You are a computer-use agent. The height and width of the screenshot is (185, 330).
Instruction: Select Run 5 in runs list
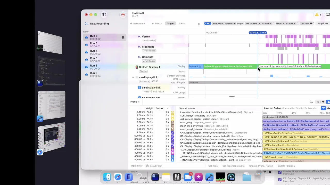(104, 45)
